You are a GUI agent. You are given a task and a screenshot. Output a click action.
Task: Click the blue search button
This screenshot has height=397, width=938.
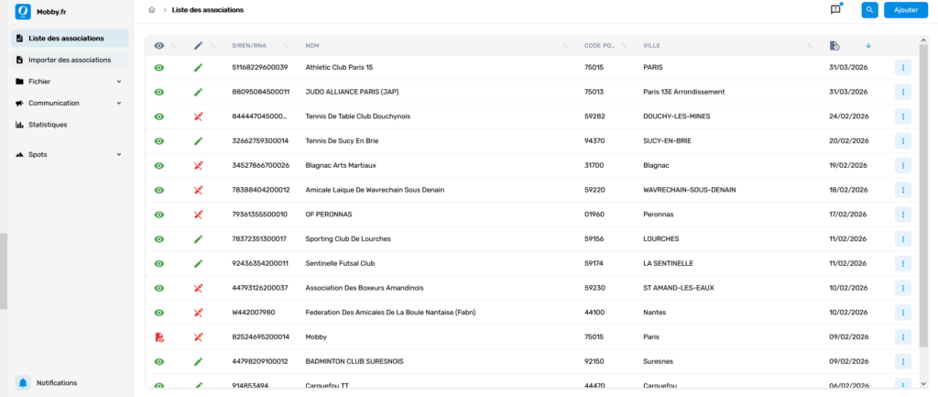(x=869, y=10)
